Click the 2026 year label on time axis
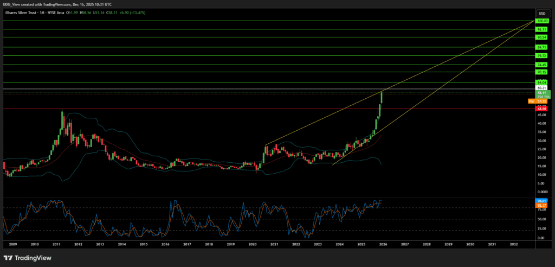Screen dimensions: 555x267 tap(383, 244)
